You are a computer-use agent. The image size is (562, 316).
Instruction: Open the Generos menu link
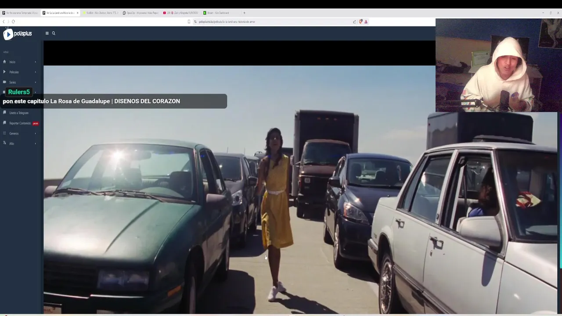coord(14,133)
